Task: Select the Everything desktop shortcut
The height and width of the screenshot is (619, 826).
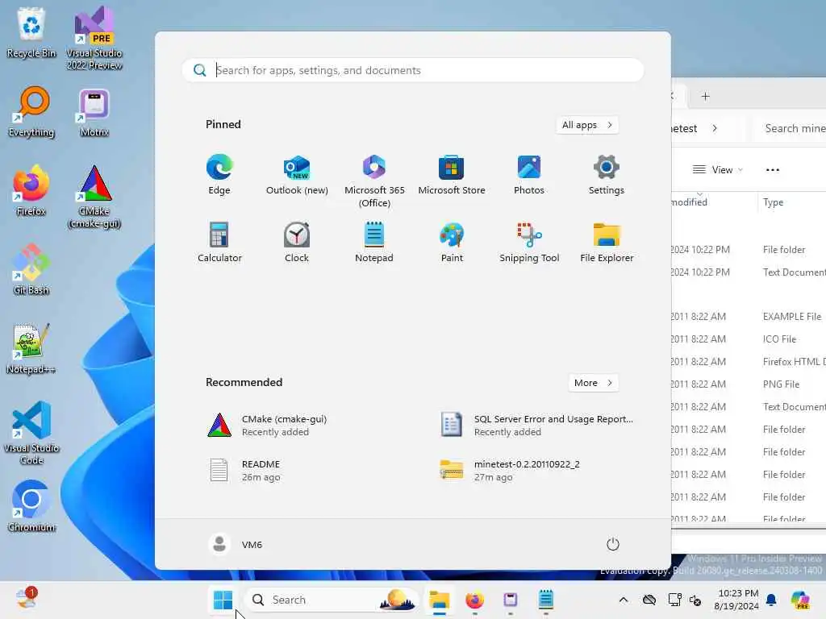Action: pyautogui.click(x=31, y=111)
